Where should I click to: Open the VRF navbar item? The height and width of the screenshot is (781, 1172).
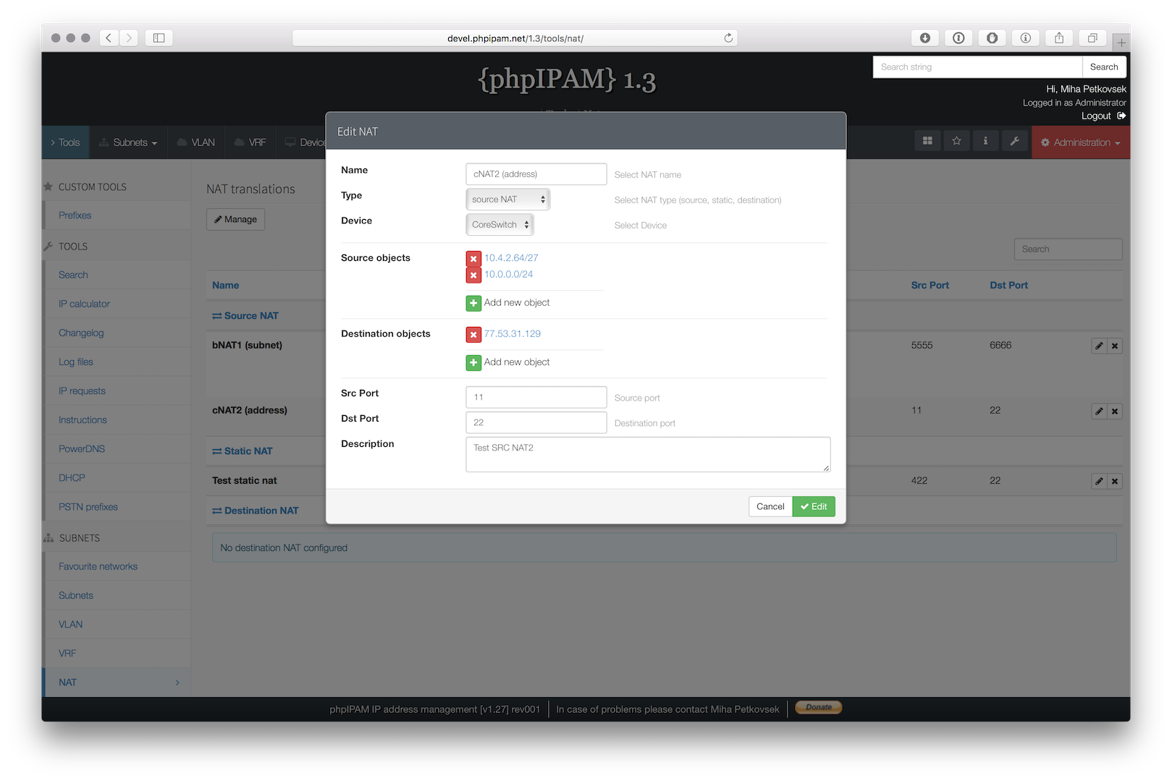(x=250, y=142)
